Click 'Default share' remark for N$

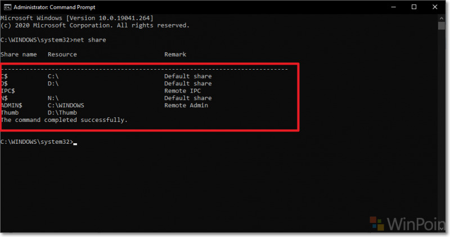click(188, 98)
